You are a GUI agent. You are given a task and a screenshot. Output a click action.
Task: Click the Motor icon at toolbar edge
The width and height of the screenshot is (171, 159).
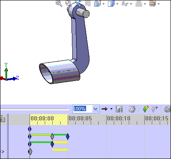[x=167, y=109]
